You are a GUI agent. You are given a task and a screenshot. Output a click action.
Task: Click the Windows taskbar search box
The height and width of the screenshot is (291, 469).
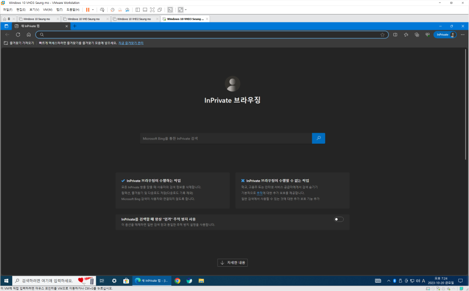[54, 281]
